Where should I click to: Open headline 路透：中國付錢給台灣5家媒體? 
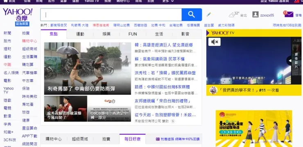(162, 87)
